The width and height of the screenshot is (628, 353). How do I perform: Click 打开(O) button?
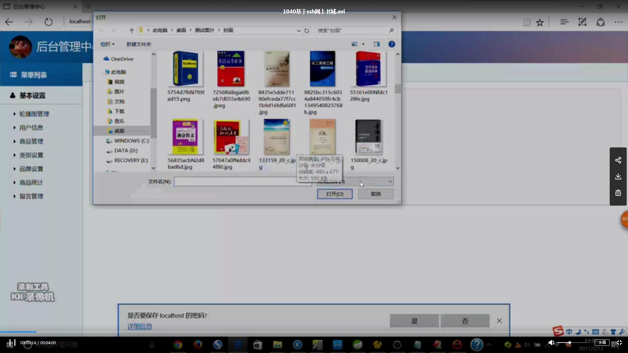click(335, 194)
